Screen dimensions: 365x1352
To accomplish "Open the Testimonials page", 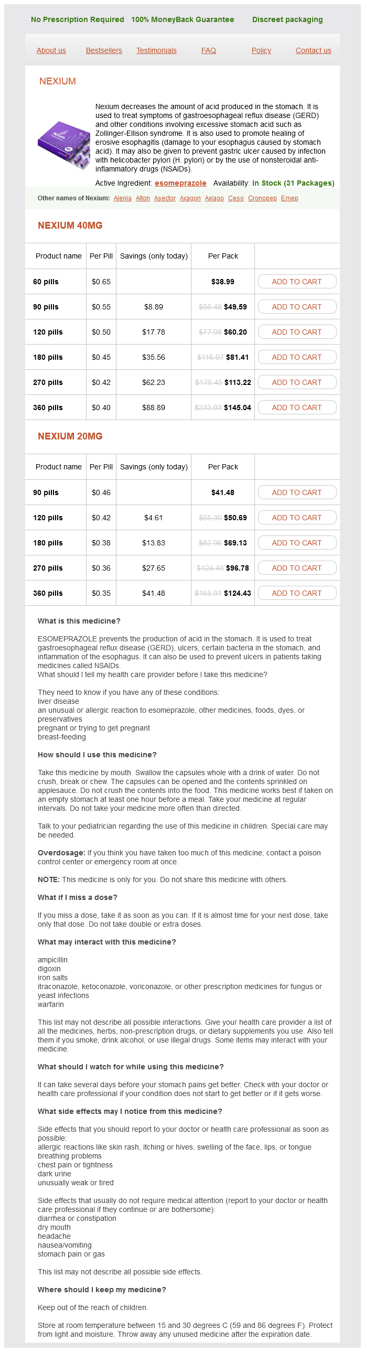I will coord(156,50).
